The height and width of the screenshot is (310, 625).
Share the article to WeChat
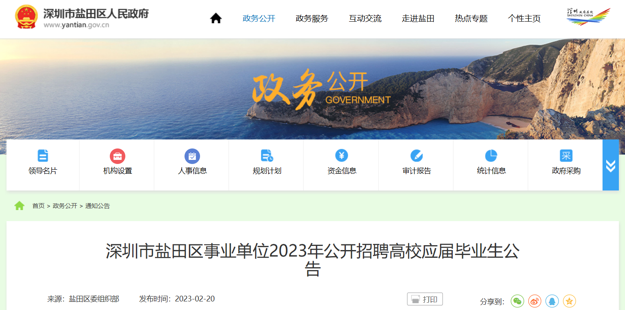(517, 301)
